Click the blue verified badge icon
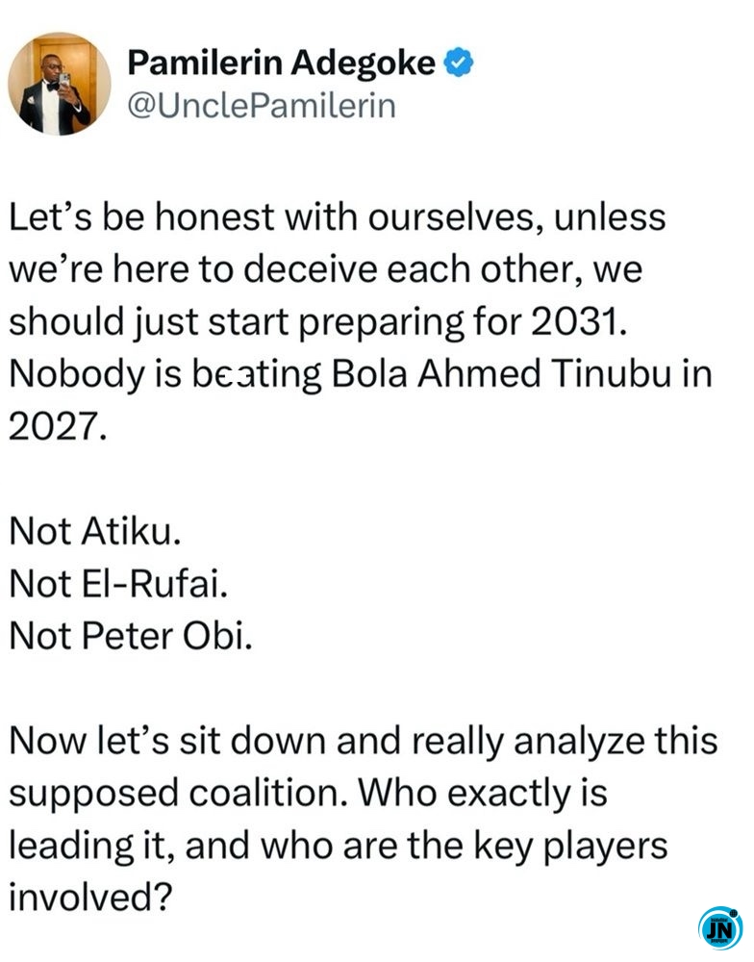This screenshot has width=754, height=962. pos(459,63)
